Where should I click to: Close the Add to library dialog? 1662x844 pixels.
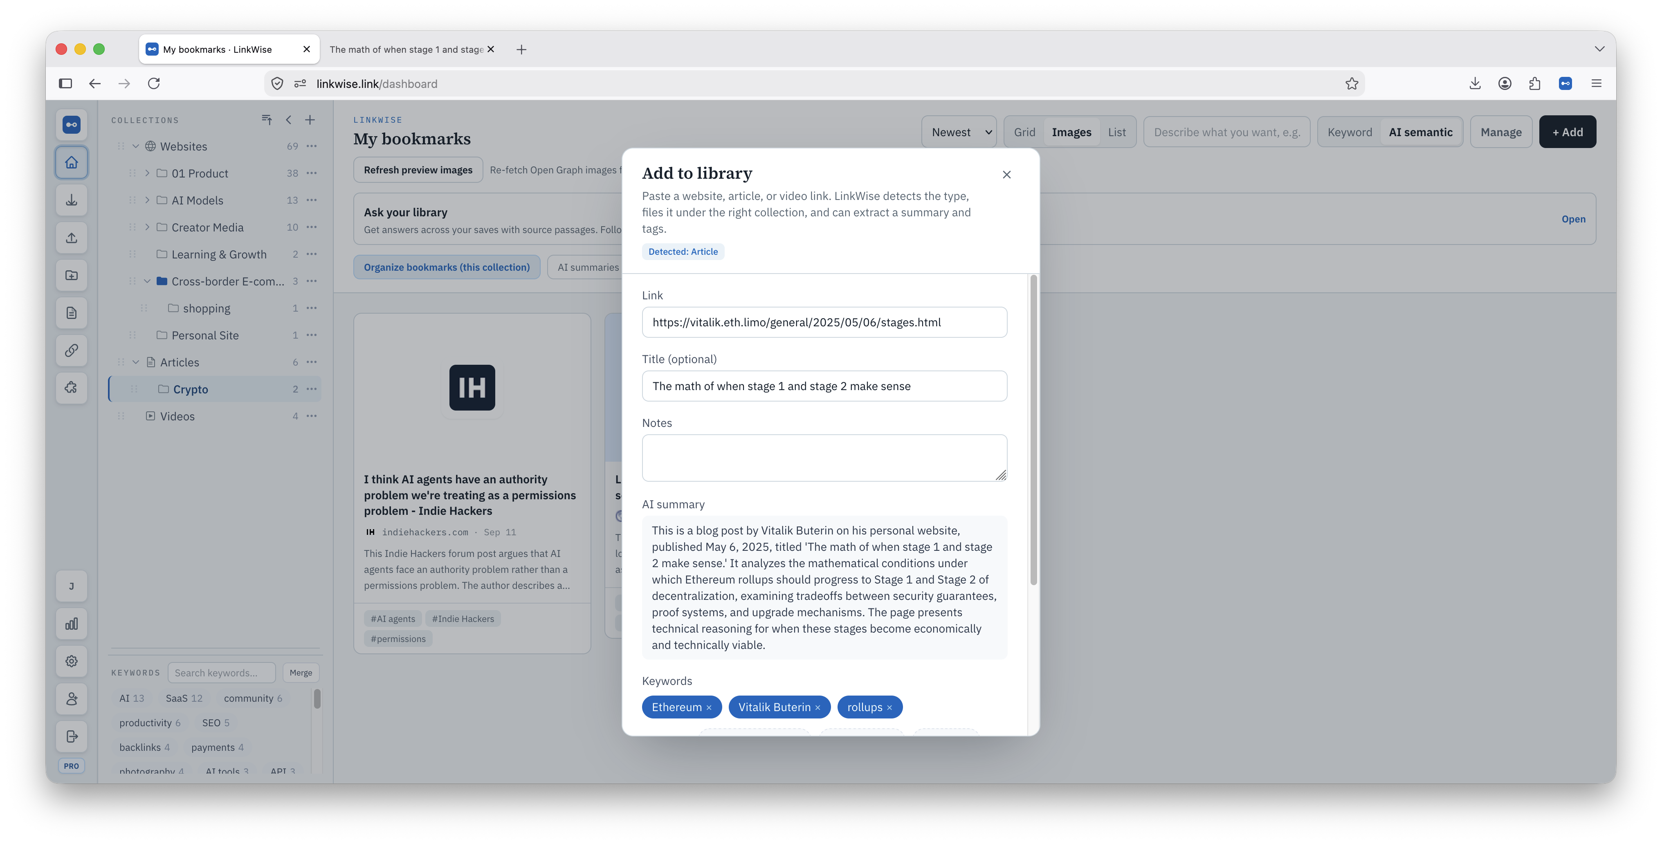pos(1006,175)
